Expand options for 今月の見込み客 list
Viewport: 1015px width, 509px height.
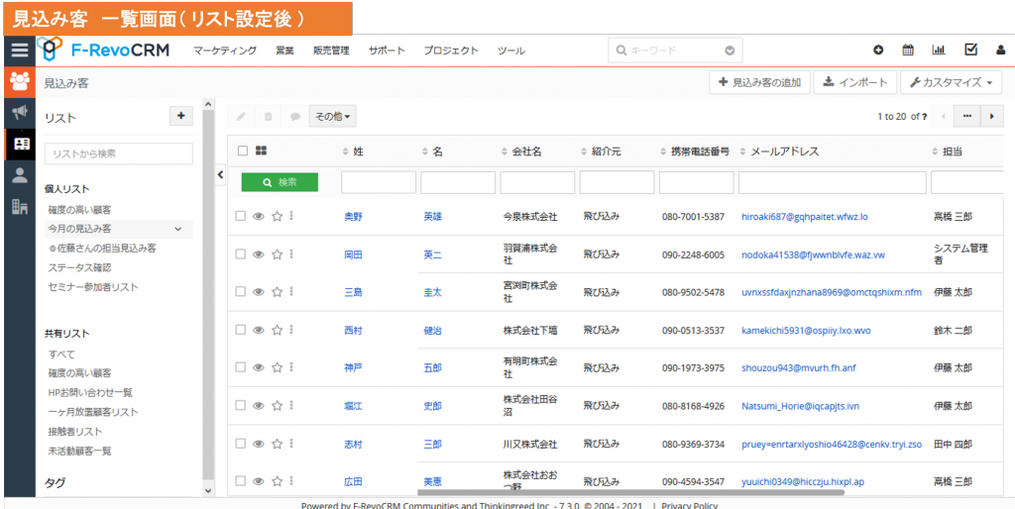pos(178,229)
